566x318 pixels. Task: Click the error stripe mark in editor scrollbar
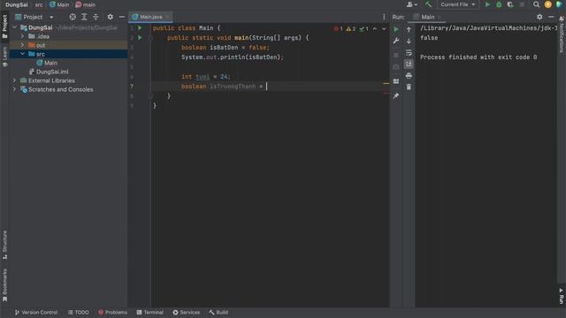point(386,93)
